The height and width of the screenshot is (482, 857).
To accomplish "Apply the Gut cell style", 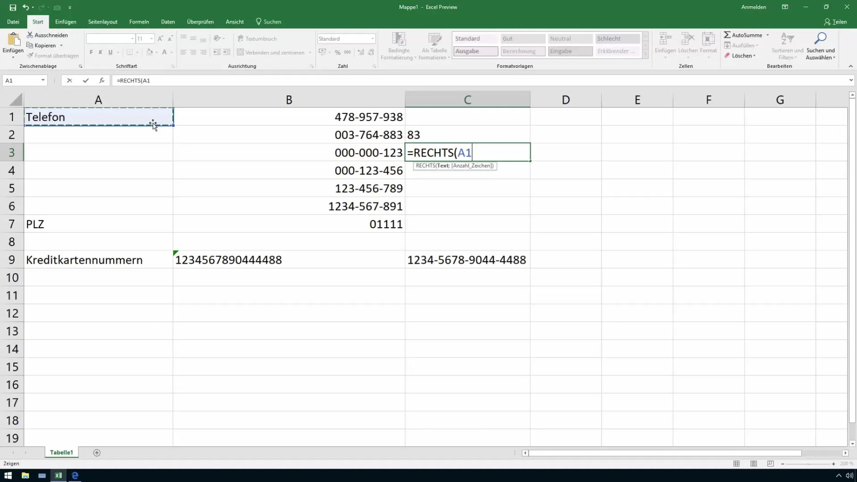I will (523, 39).
